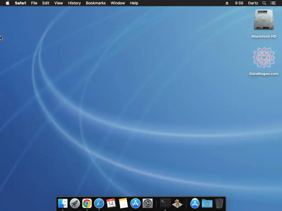The width and height of the screenshot is (282, 211).
Task: Open the View menu
Action: [x=58, y=3]
